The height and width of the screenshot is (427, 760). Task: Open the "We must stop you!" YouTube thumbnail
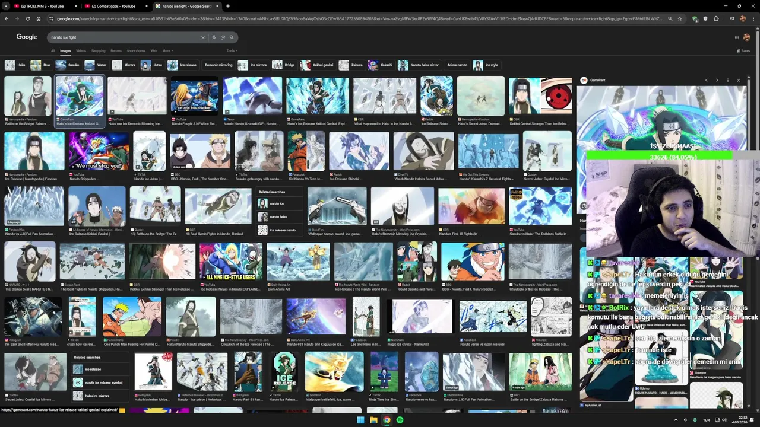coord(98,151)
